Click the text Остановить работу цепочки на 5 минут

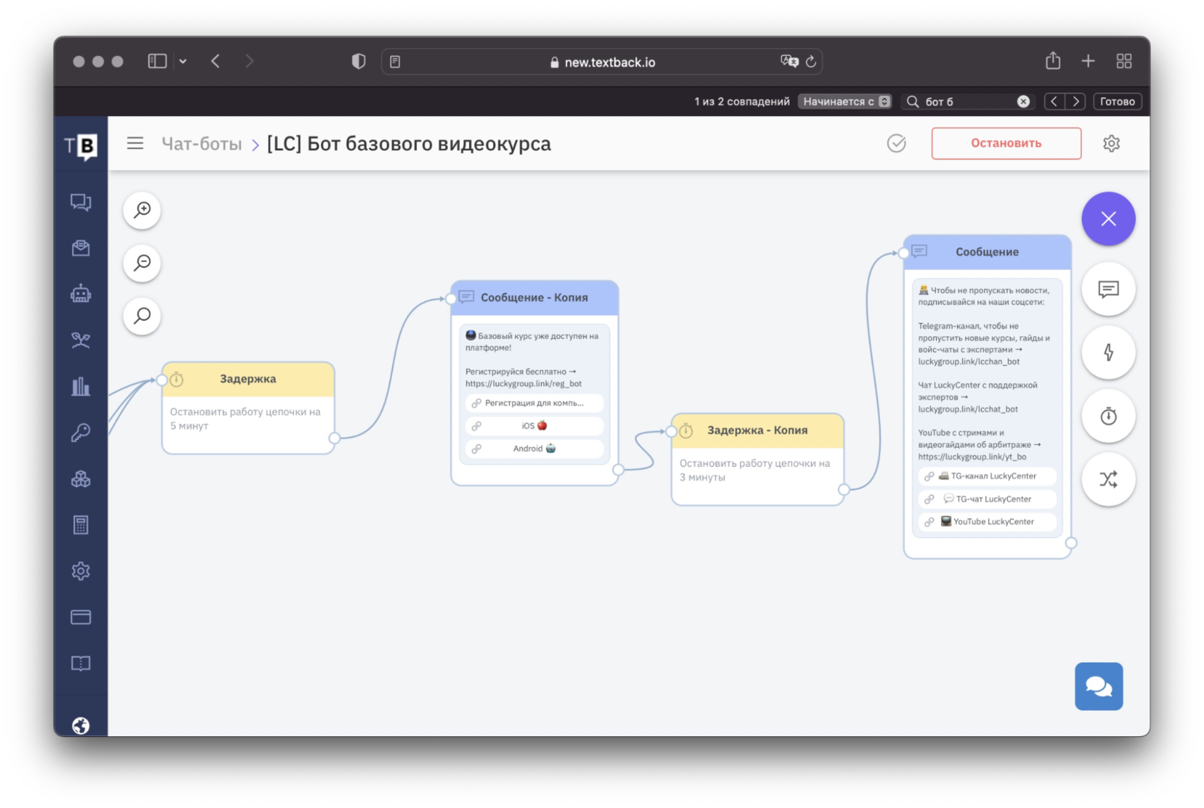pos(245,418)
